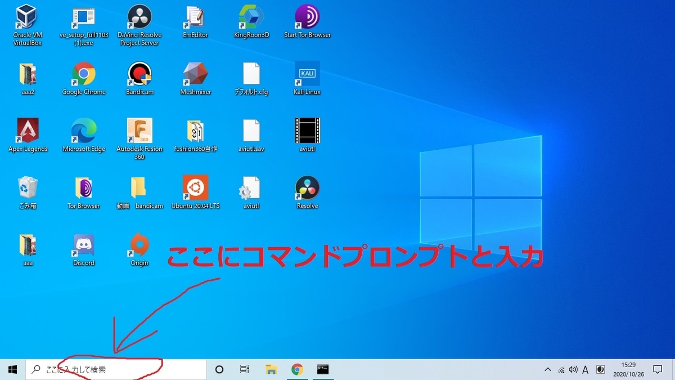Select the 動画 bandicam folder
The image size is (675, 380).
coord(139,193)
